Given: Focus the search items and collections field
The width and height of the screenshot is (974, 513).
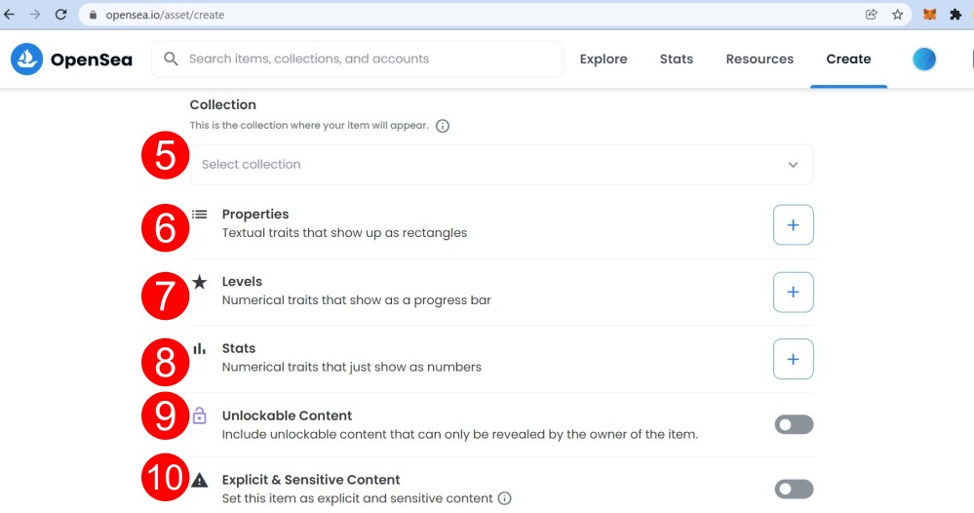Looking at the screenshot, I should [x=358, y=59].
